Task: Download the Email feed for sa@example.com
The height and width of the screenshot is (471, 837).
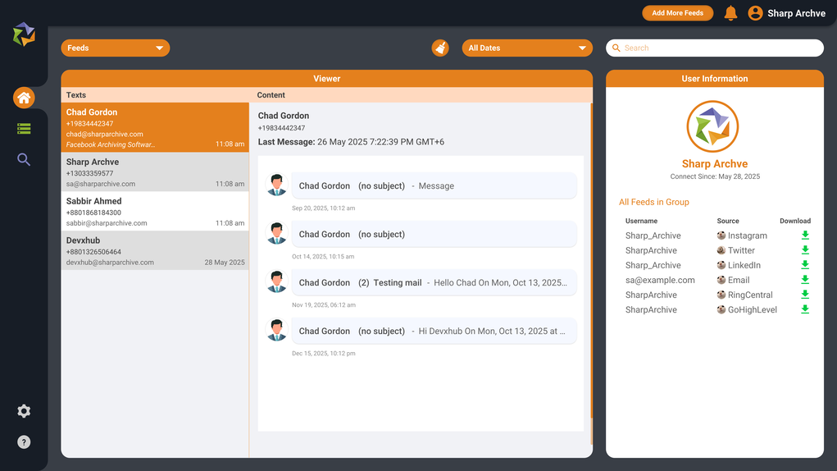Action: click(805, 280)
